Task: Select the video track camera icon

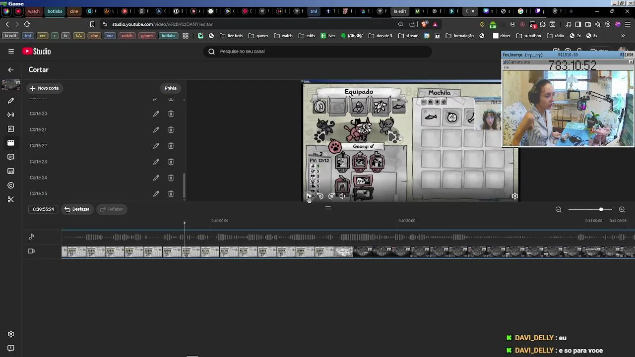Action: pos(31,251)
